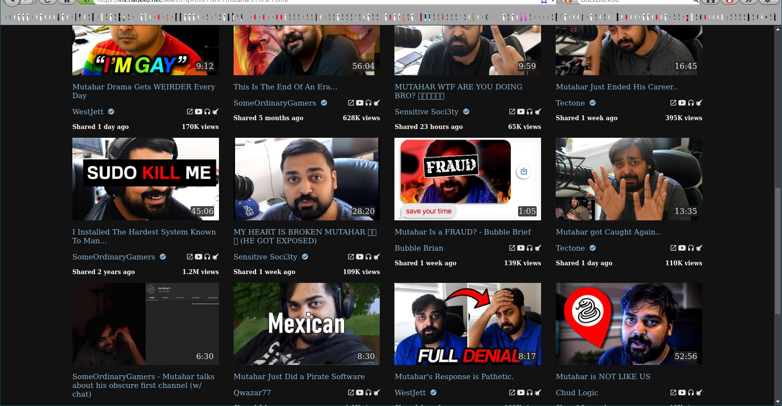Open external link icon for 'MY HEART IS BROKEN MUTAHAR'

(x=351, y=257)
